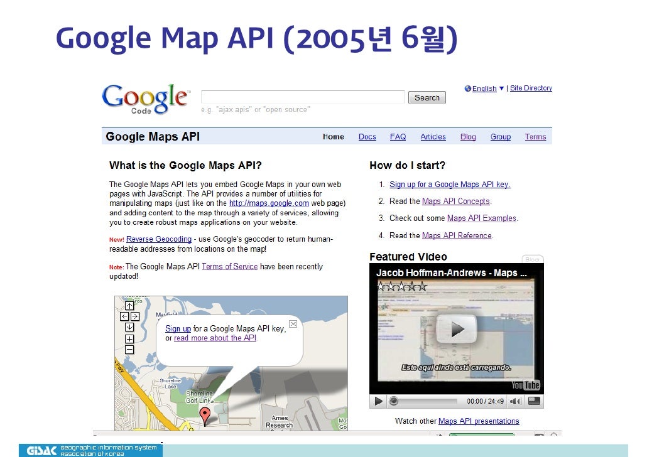Zoom out of the map with minus
647x457 pixels.
129,350
